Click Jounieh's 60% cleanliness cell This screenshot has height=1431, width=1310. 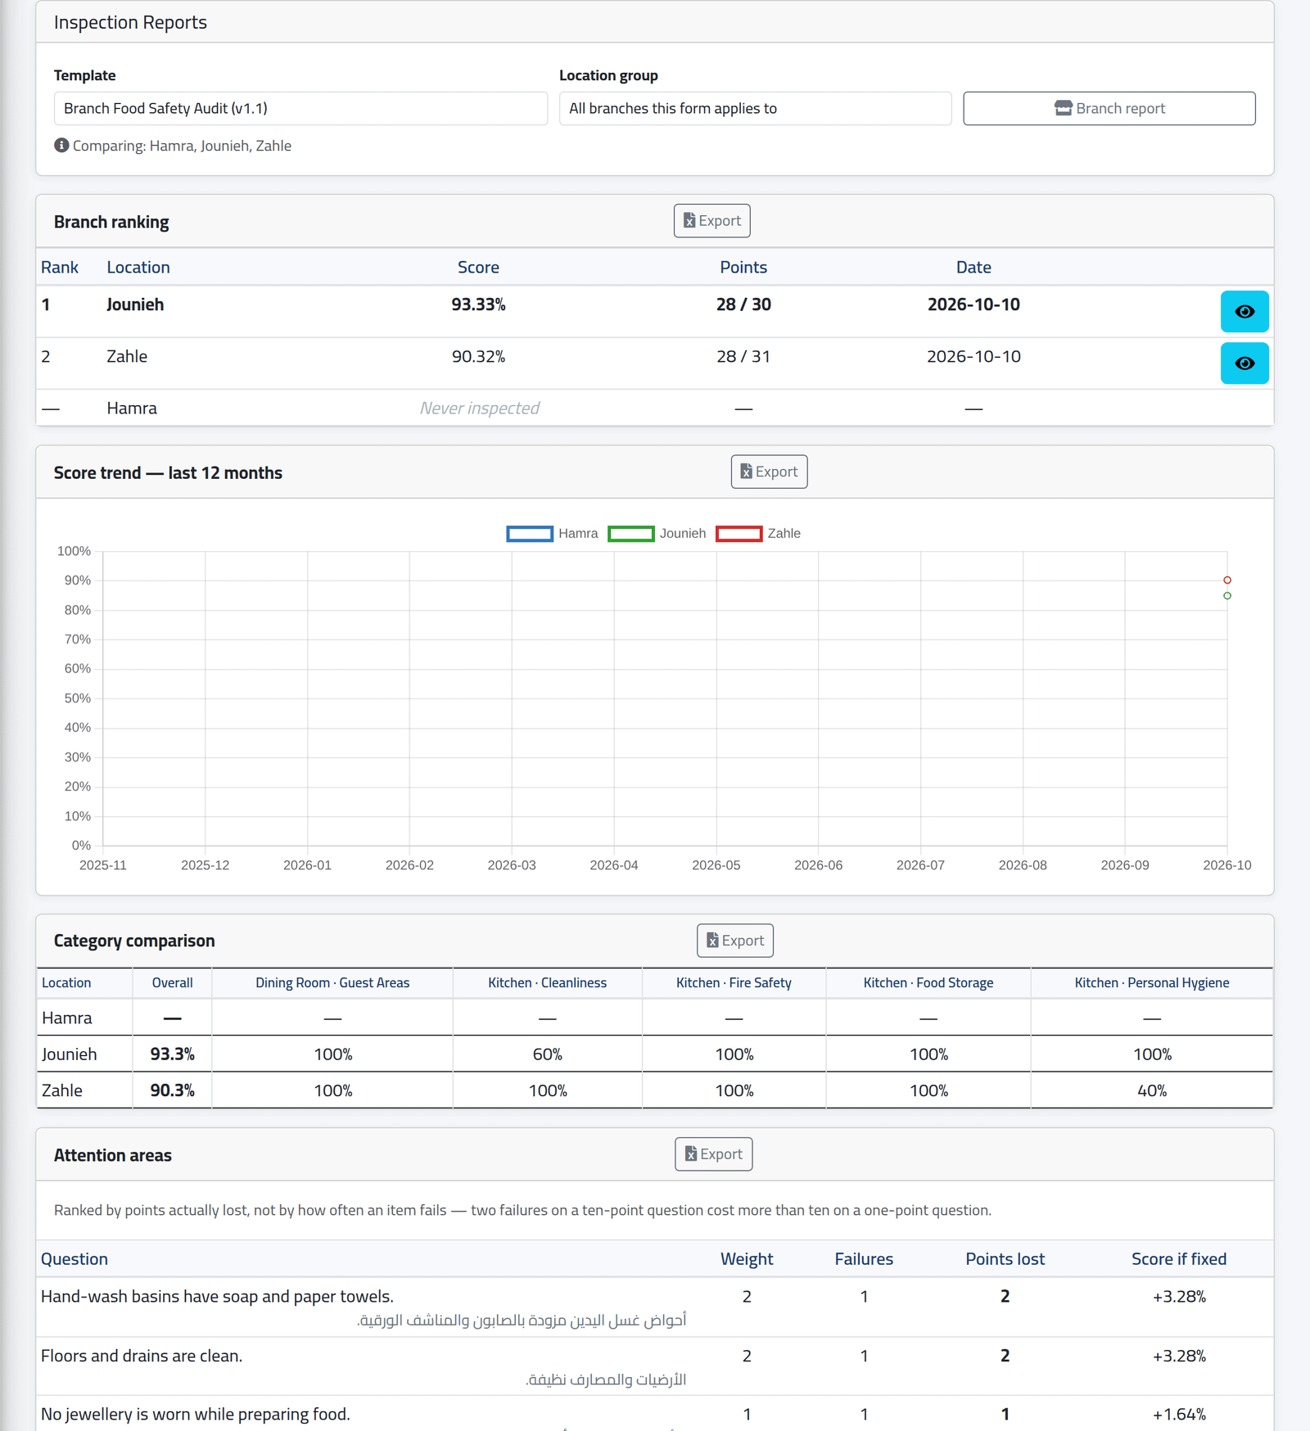[547, 1054]
